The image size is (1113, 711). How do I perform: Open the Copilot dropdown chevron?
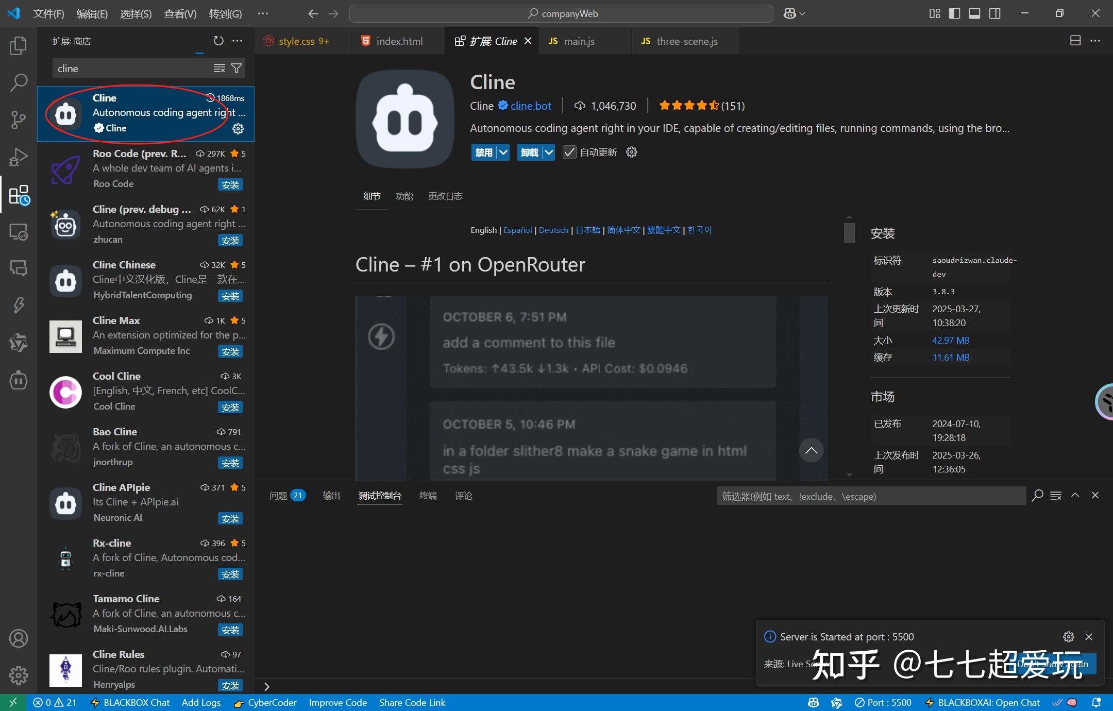(802, 14)
